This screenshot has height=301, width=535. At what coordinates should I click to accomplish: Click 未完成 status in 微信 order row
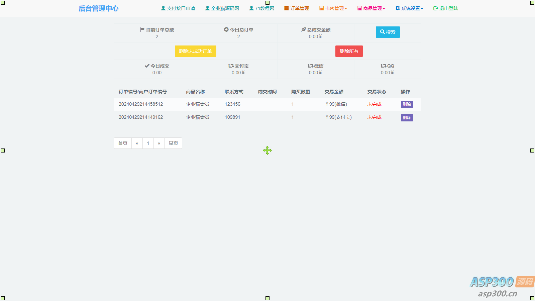(374, 104)
